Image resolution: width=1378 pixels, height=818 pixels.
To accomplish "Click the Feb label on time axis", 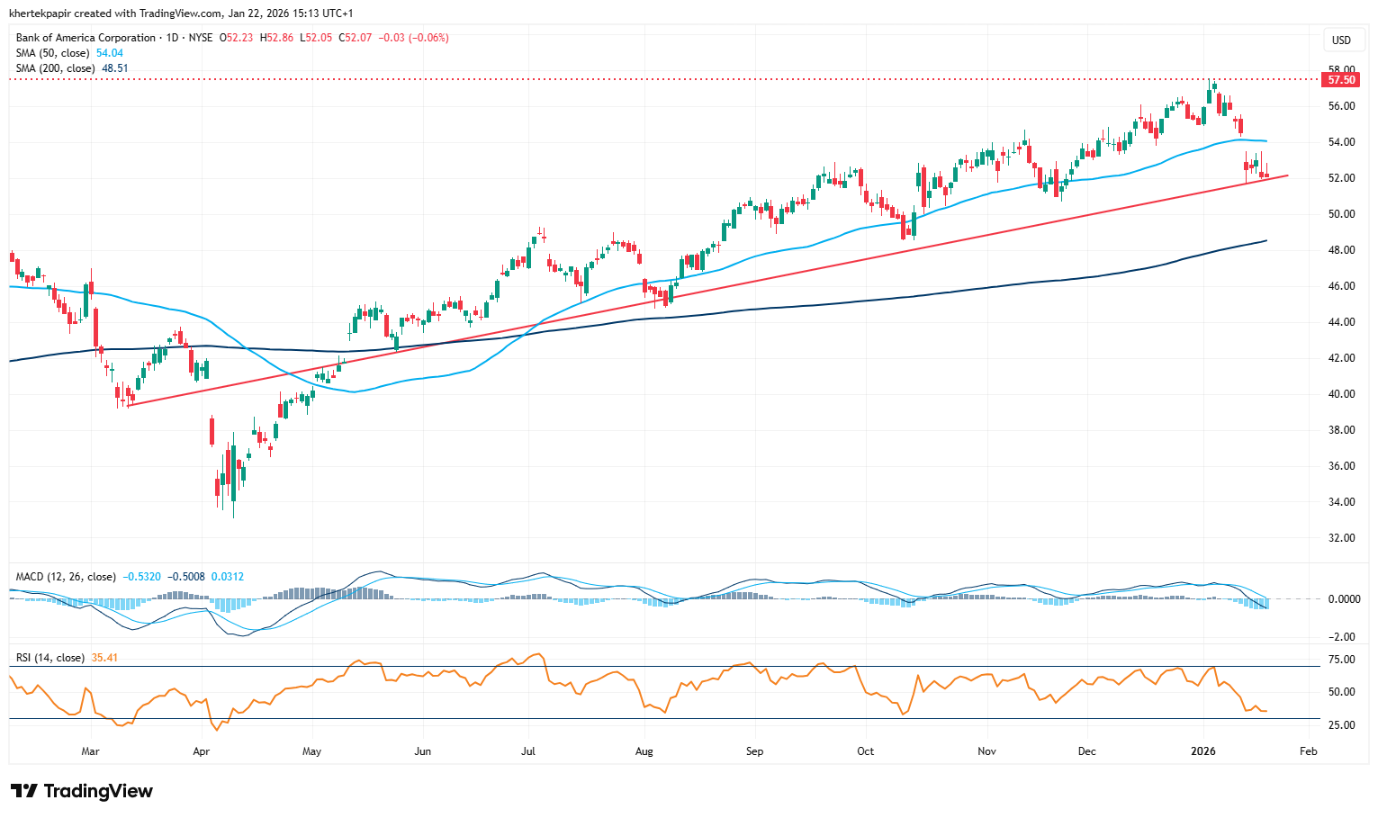I will (1309, 751).
